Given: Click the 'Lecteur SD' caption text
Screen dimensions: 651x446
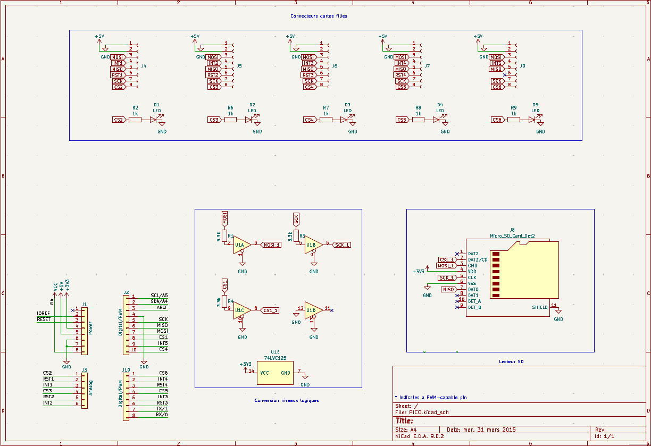Looking at the screenshot, I should point(511,361).
